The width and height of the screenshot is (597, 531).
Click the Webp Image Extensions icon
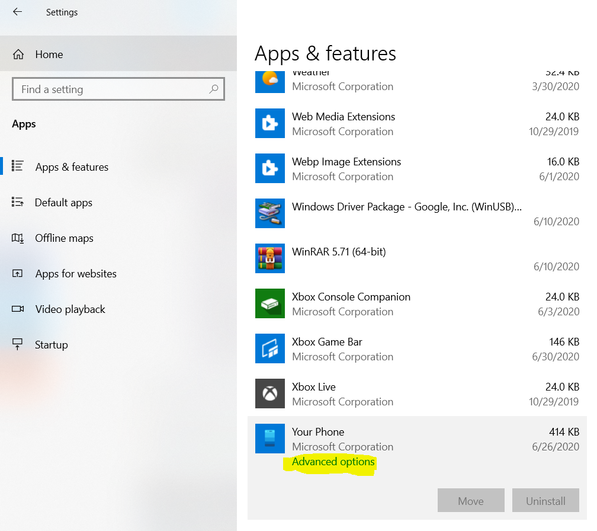click(x=270, y=168)
